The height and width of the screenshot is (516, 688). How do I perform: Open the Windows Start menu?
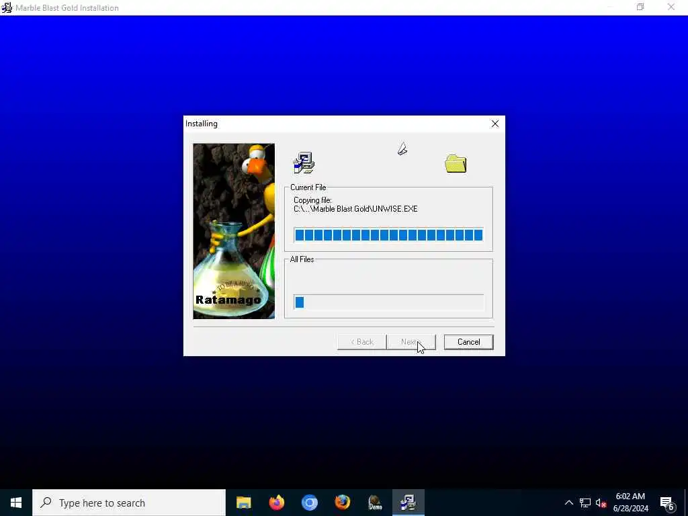tap(16, 503)
